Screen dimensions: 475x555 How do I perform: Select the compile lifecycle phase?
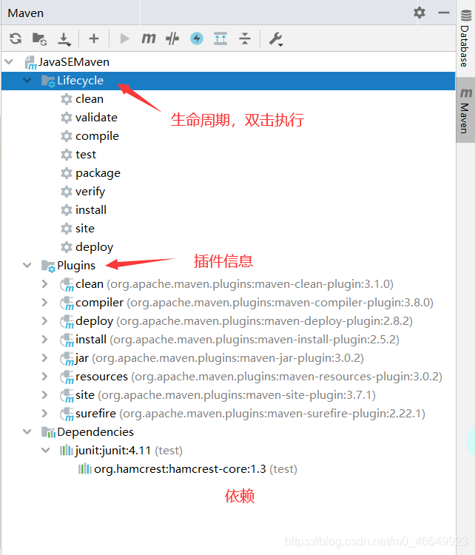coord(90,136)
